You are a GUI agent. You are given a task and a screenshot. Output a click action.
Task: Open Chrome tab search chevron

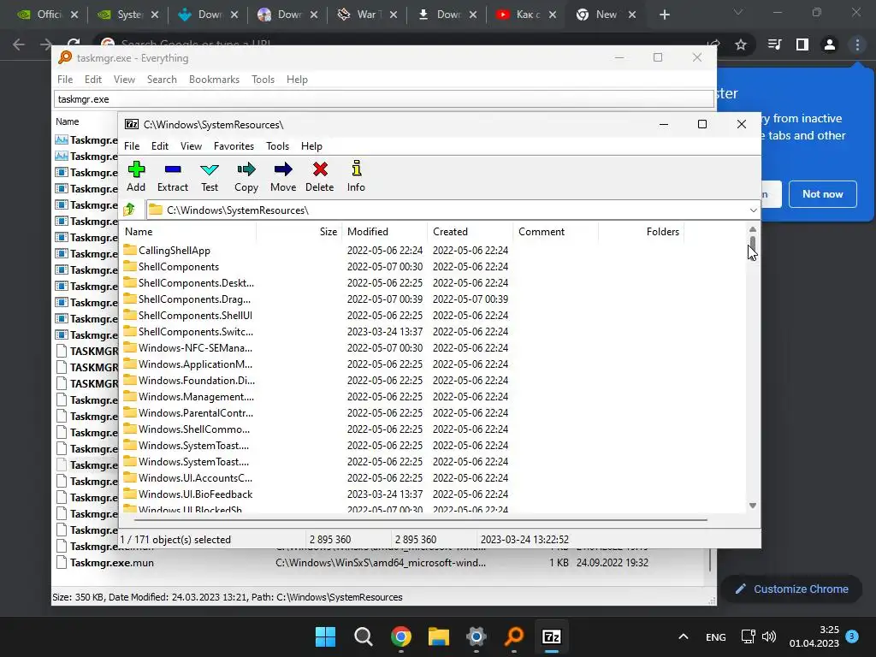coord(738,12)
